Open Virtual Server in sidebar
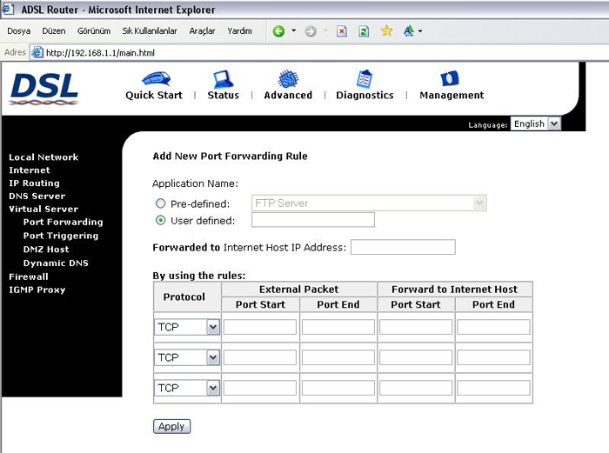This screenshot has width=609, height=453. 43,209
